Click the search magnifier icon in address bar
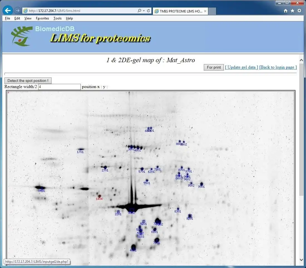Screen dimensions: 306x268 pyautogui.click(x=139, y=11)
